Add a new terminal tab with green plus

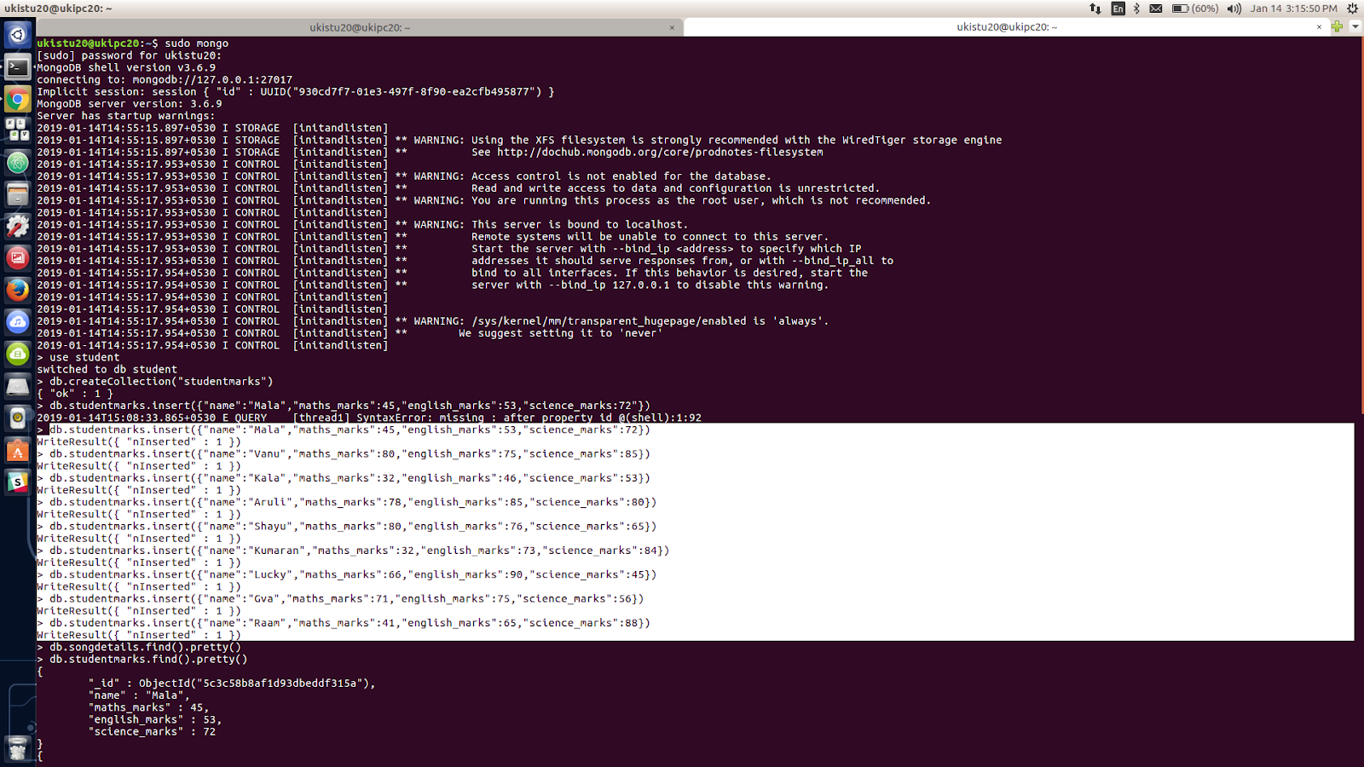tap(1337, 26)
